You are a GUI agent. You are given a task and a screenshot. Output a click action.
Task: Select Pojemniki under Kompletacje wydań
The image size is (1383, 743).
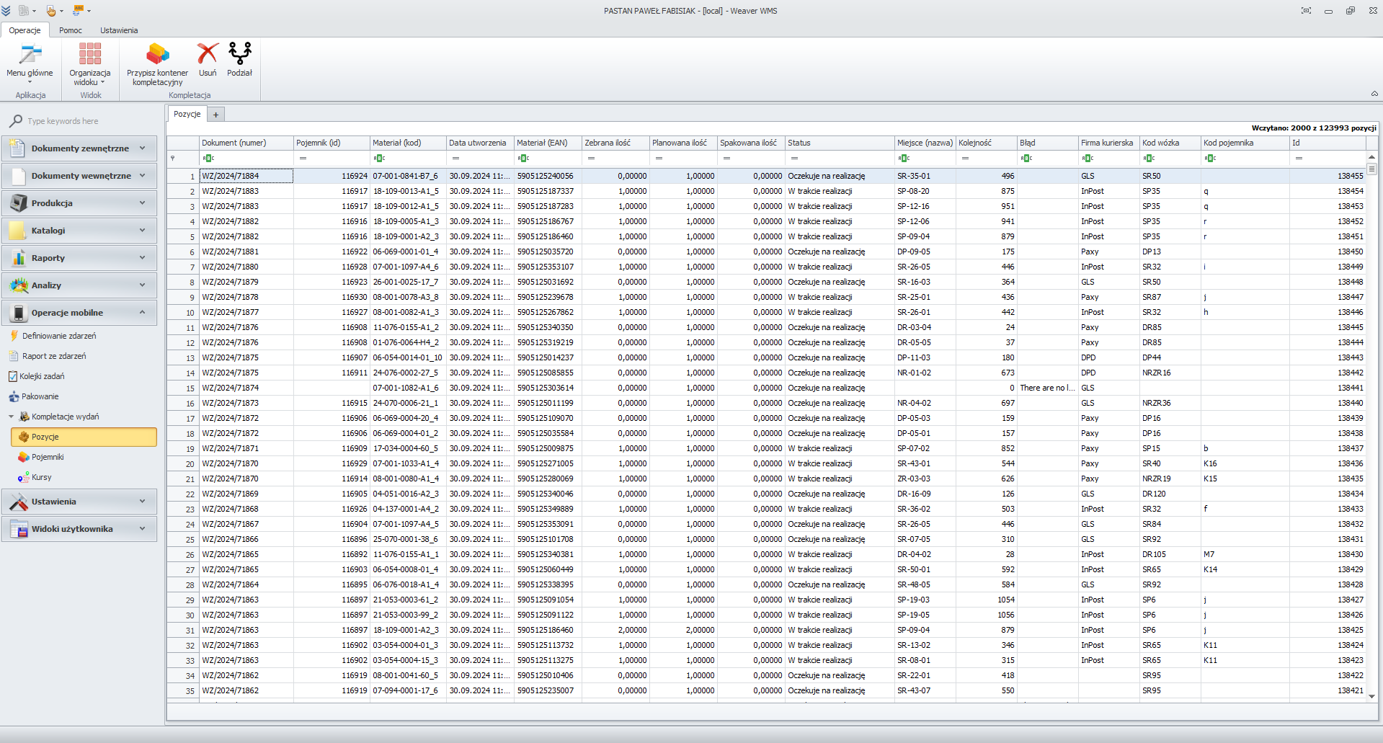click(x=24, y=456)
